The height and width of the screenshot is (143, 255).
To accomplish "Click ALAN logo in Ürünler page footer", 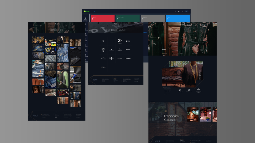I will pos(35,115).
